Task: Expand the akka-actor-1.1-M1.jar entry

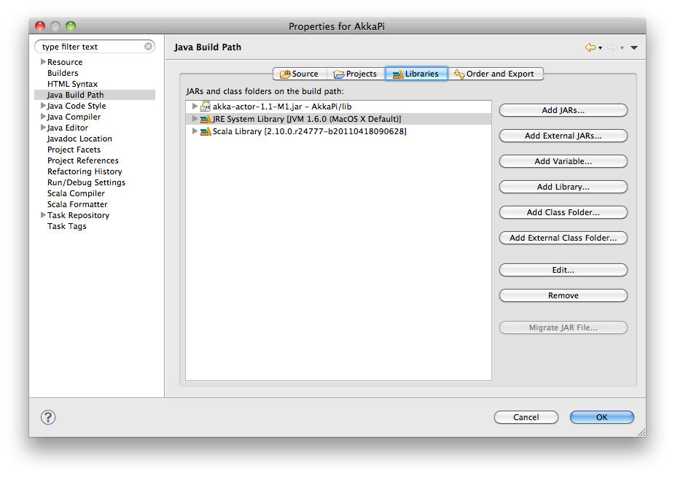Action: 194,106
